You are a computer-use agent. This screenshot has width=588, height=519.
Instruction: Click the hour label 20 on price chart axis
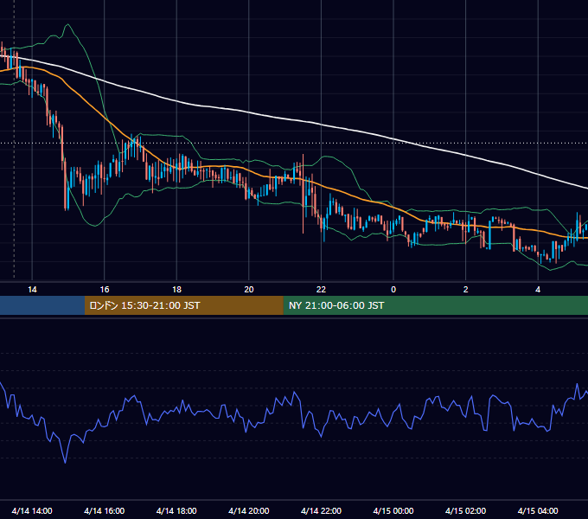coord(249,290)
